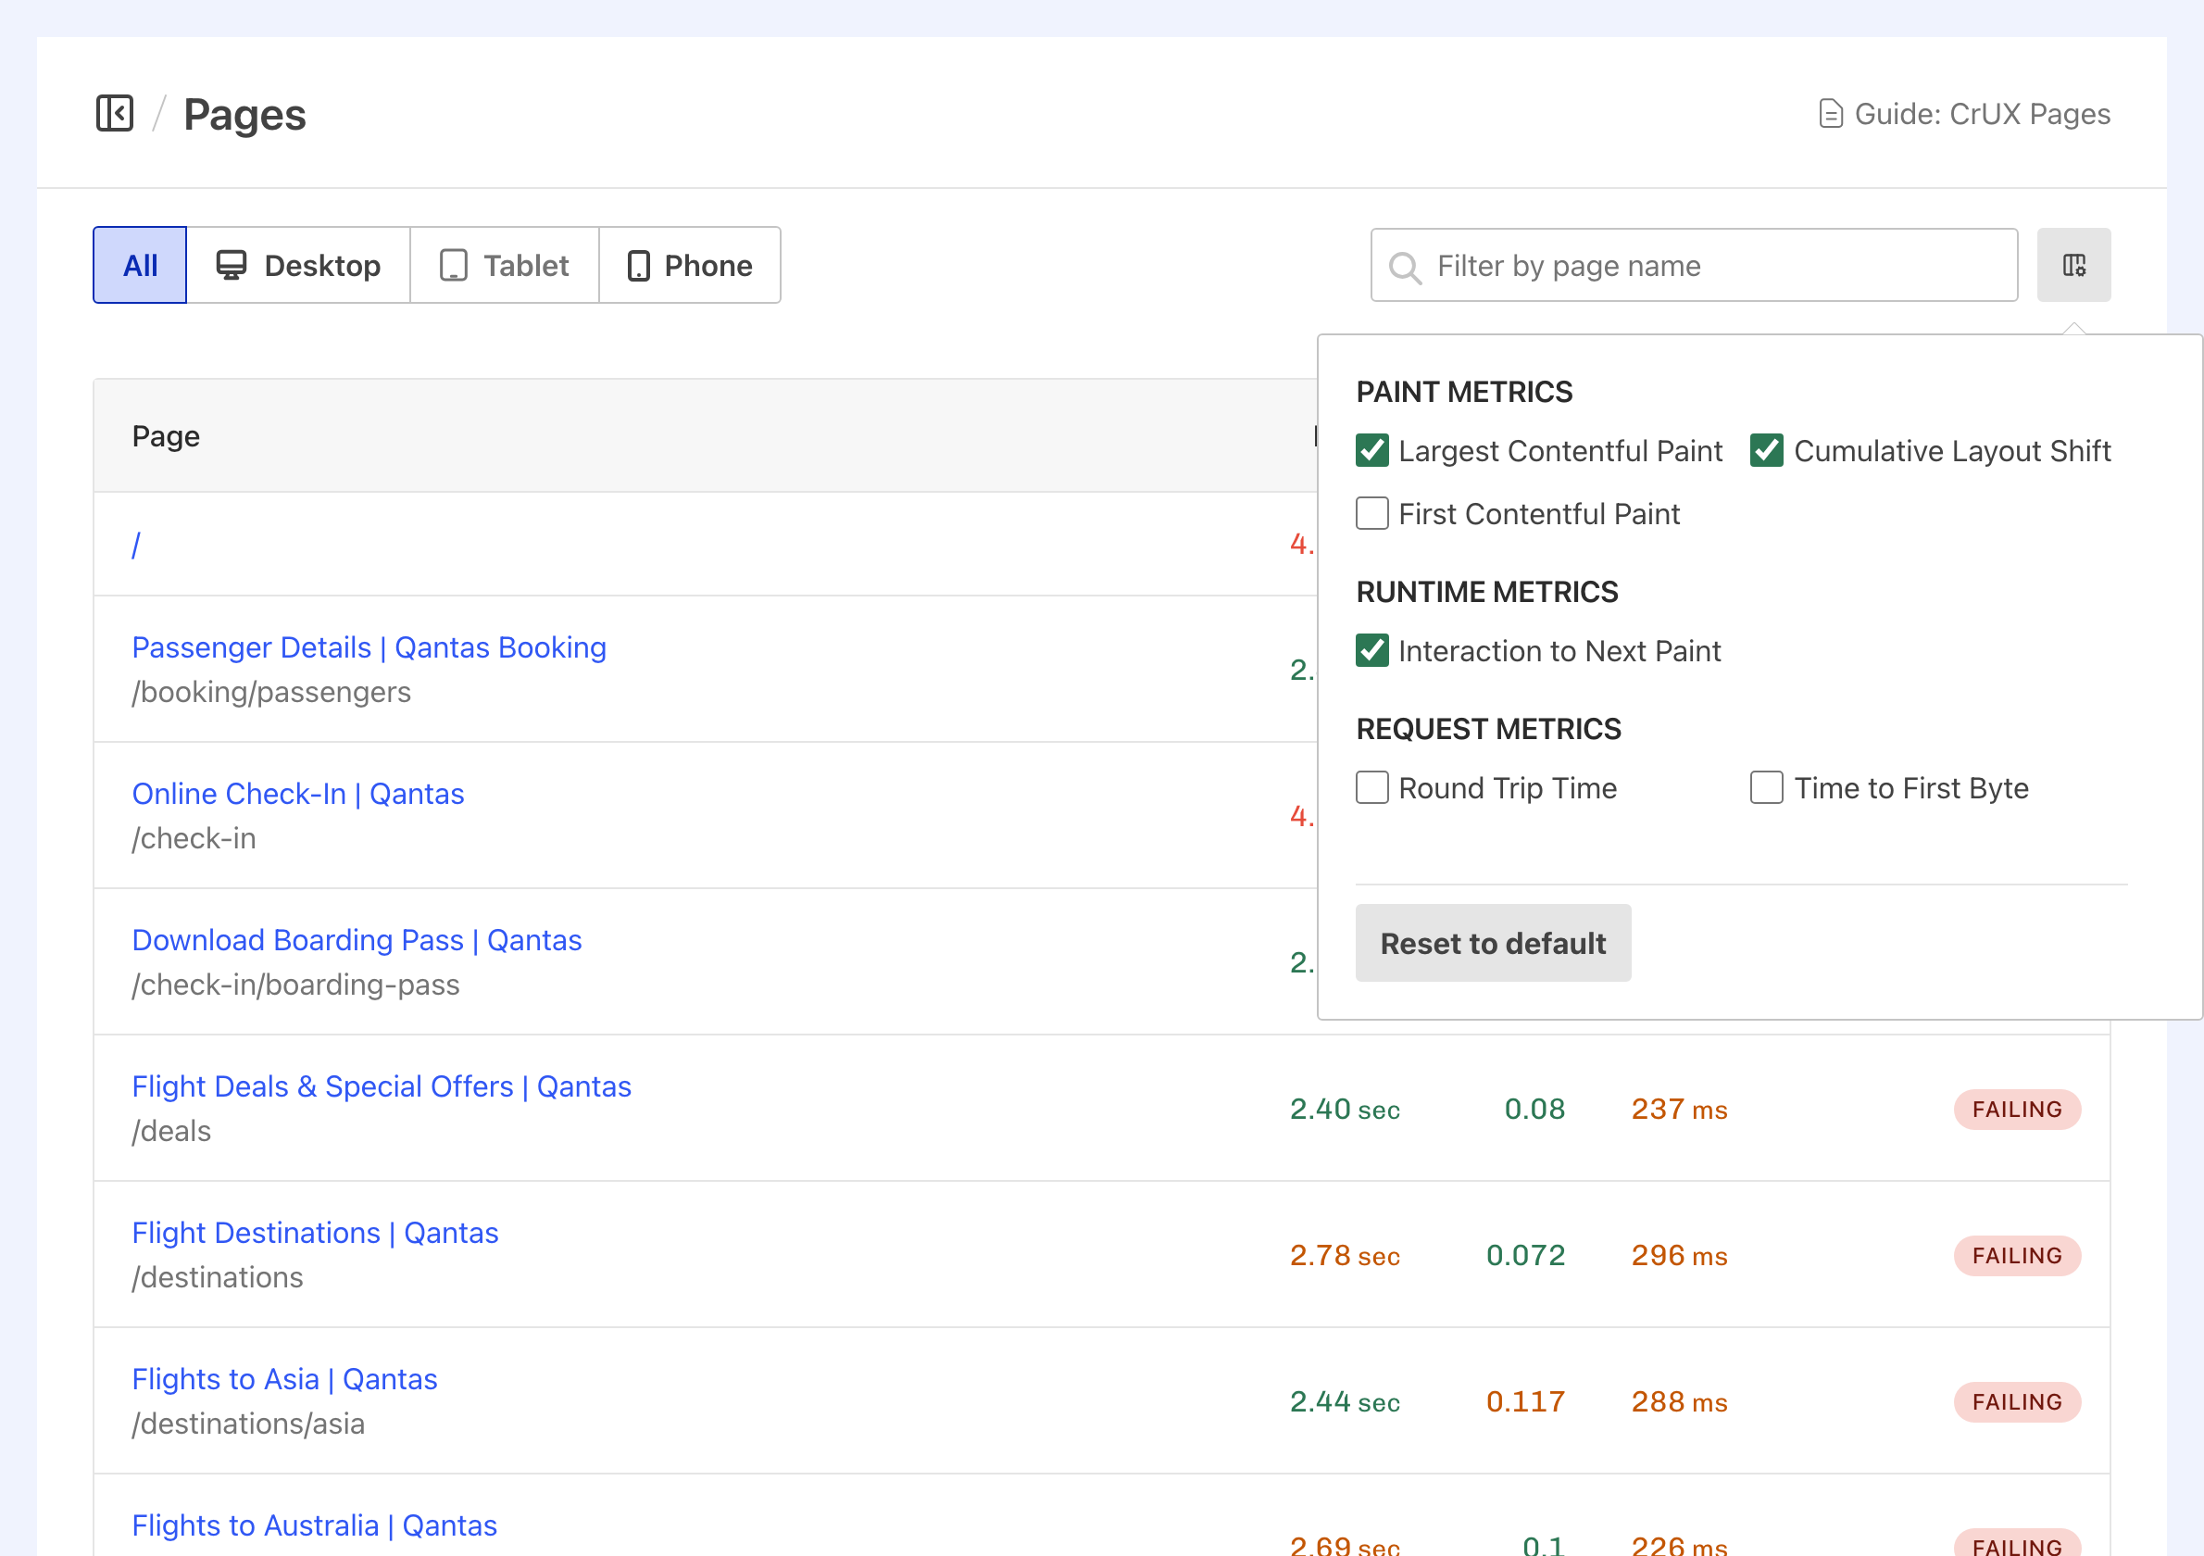Image resolution: width=2204 pixels, height=1556 pixels.
Task: Click the Reset to default button
Action: (x=1492, y=943)
